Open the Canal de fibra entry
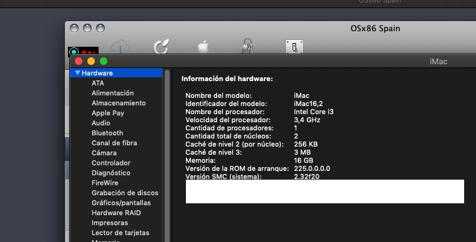Viewport: 476px width, 242px height. pos(114,143)
